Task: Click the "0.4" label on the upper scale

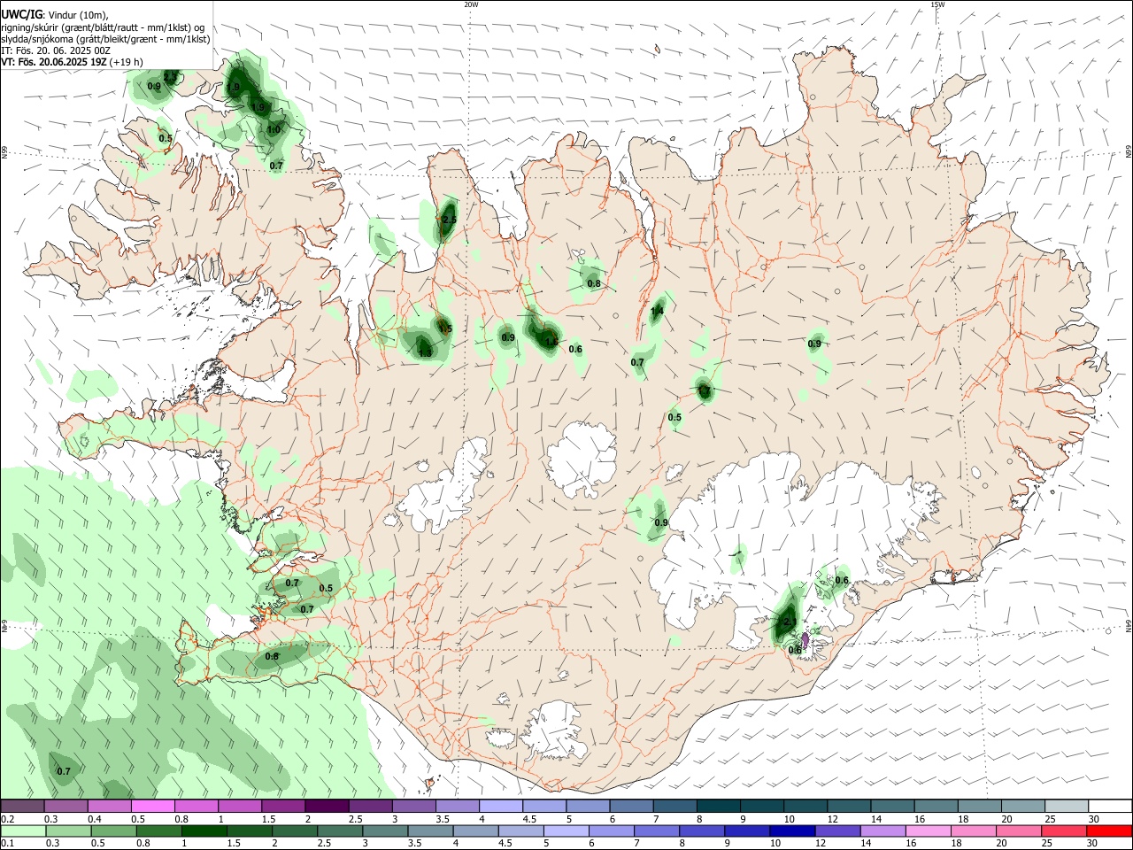Action: click(x=95, y=819)
